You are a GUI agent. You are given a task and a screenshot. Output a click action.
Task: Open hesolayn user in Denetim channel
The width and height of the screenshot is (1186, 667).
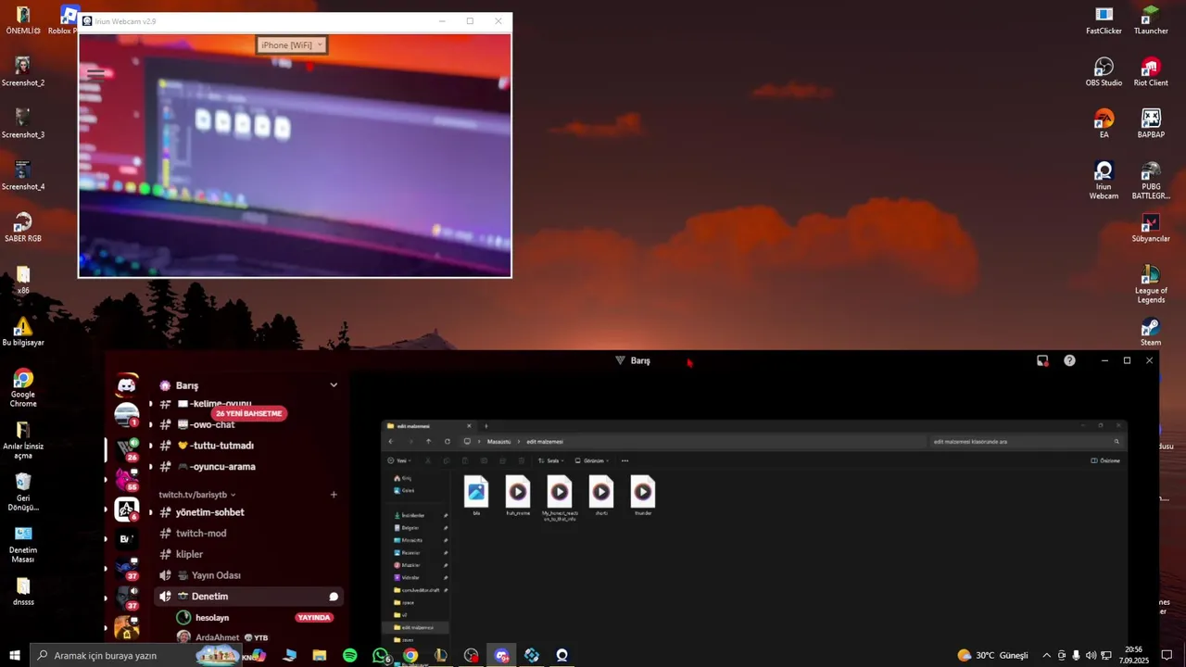[x=212, y=618]
